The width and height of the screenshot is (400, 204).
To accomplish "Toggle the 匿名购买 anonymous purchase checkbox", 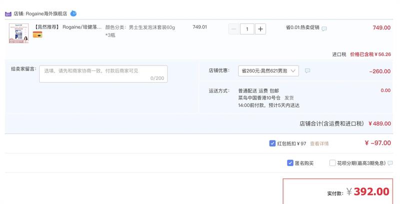I will point(290,163).
